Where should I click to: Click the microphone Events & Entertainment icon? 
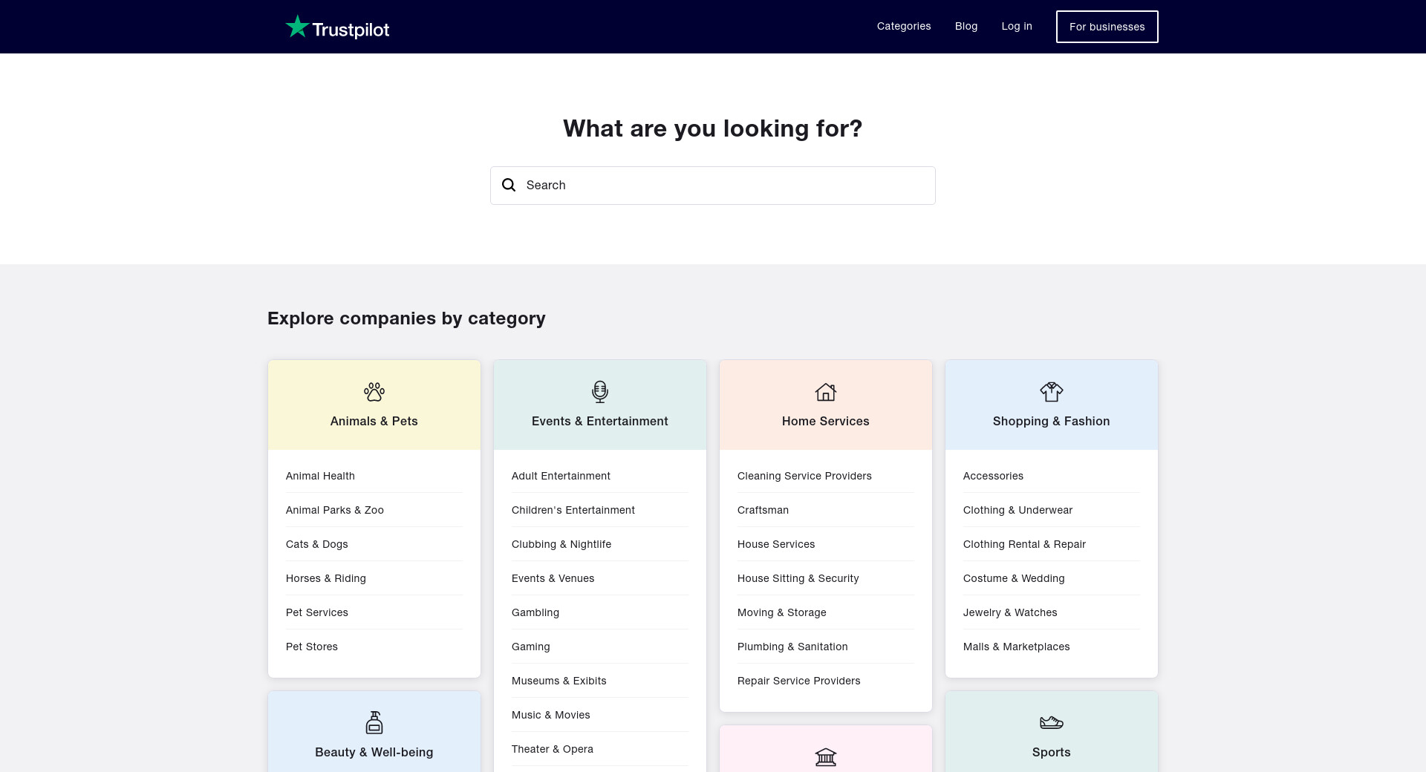(600, 392)
